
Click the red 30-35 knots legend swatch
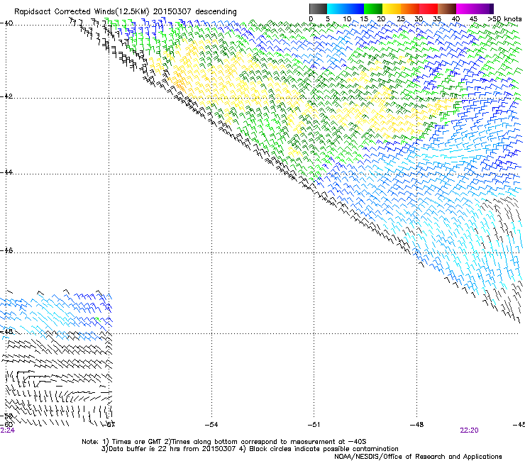pos(429,9)
